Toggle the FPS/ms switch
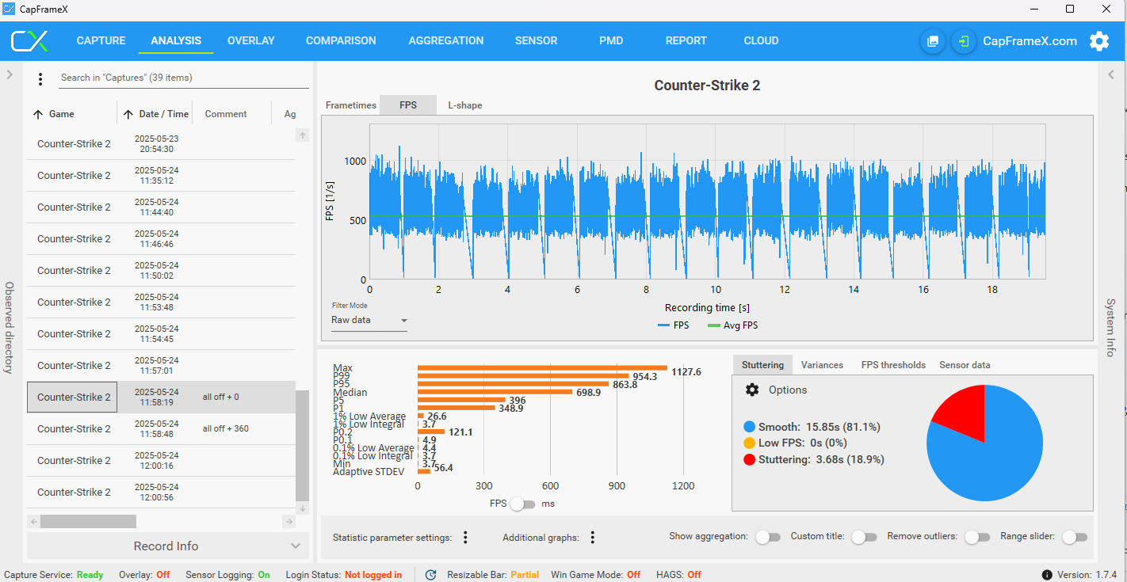Viewport: 1127px width, 582px height. click(x=522, y=504)
